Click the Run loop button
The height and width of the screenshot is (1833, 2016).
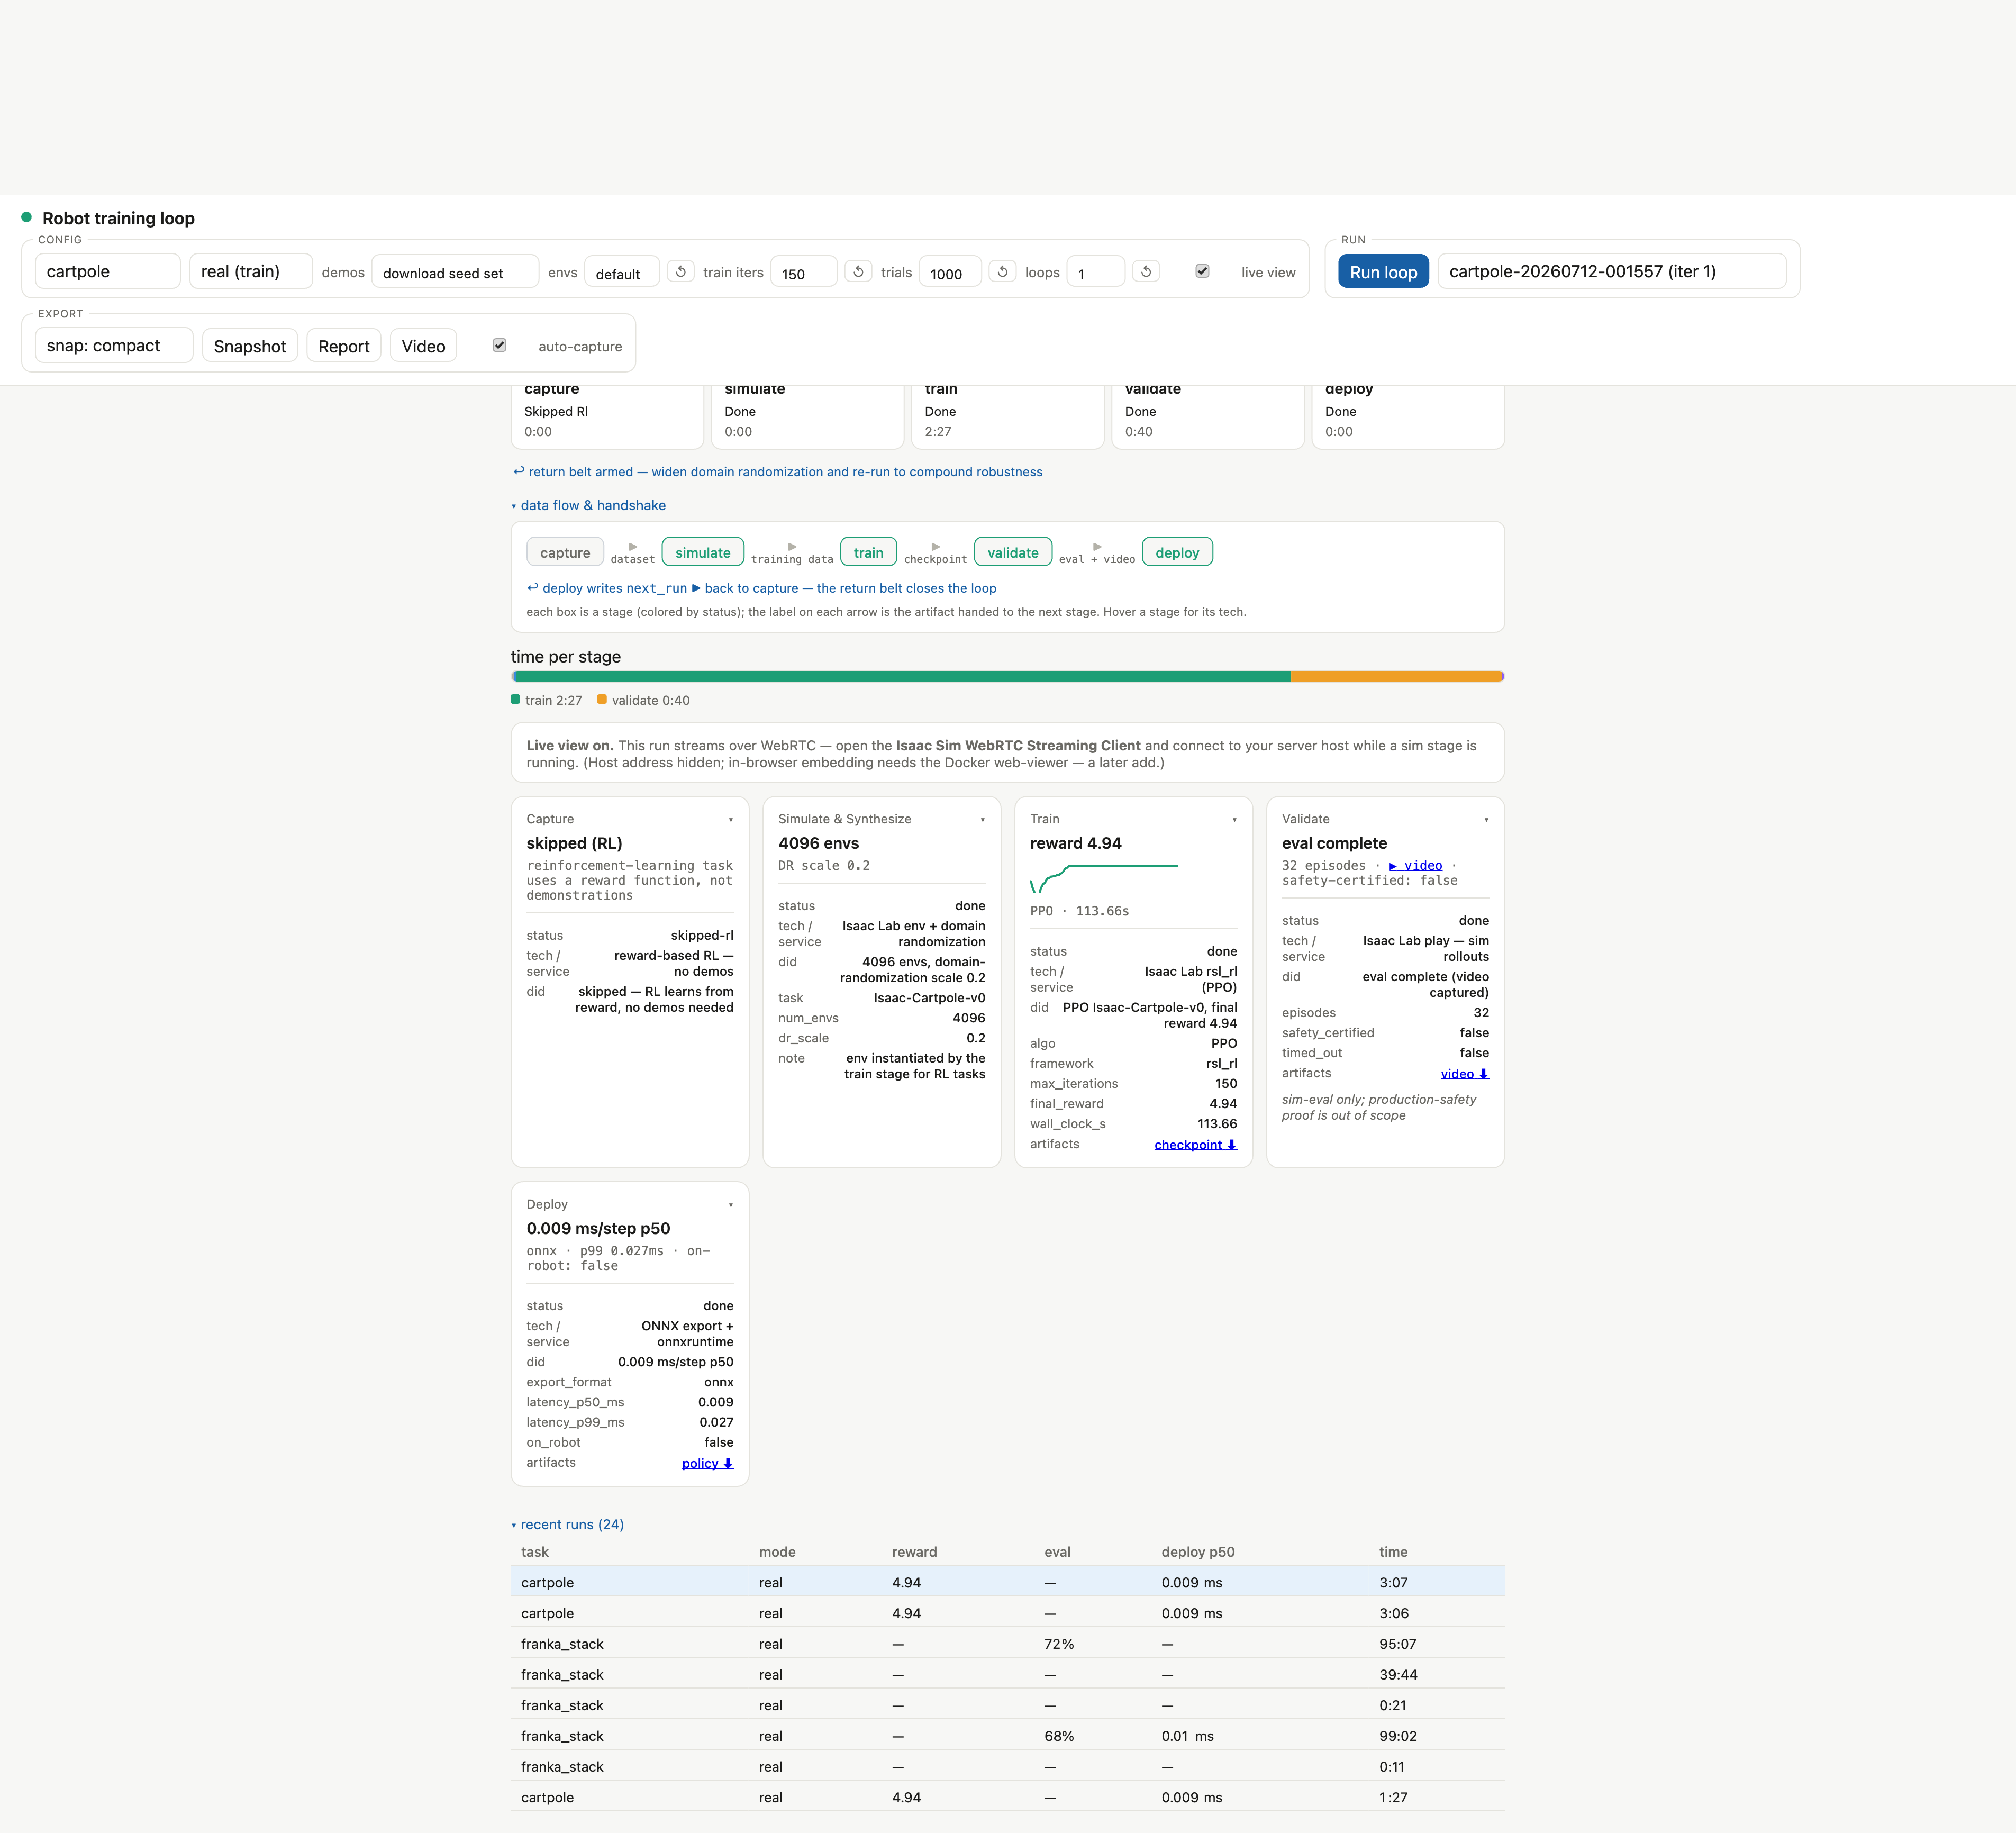coord(1383,271)
